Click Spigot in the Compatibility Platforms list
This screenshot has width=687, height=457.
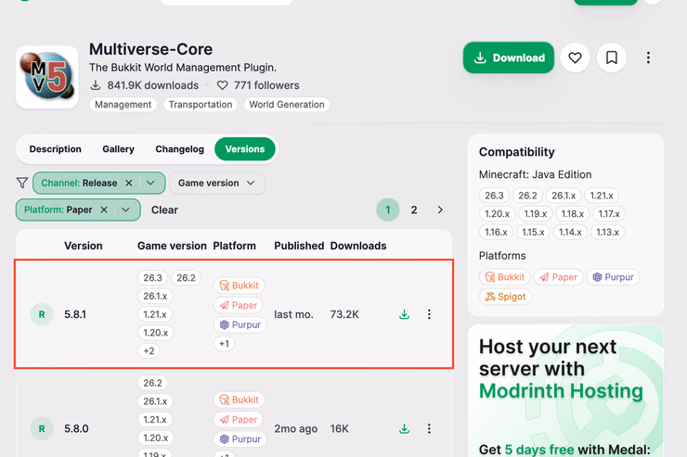(506, 297)
